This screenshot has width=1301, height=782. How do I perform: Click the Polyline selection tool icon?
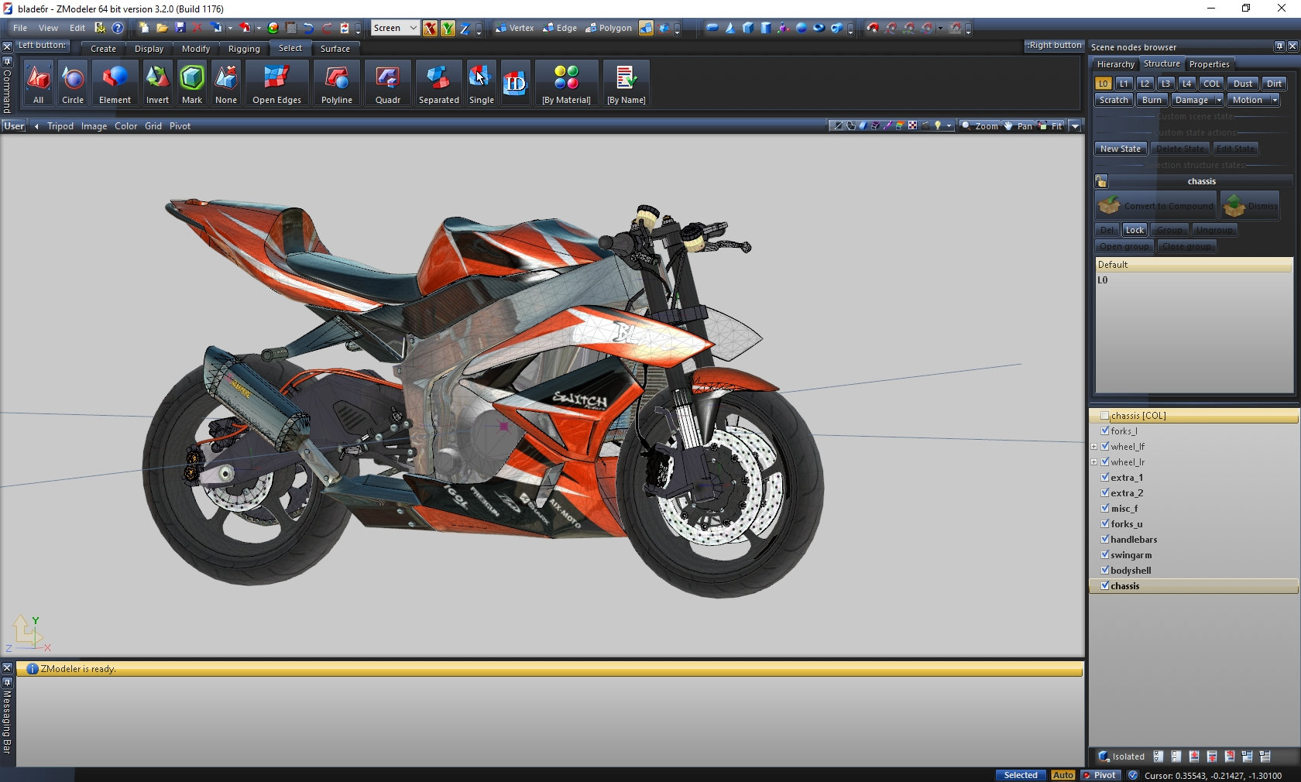coord(336,83)
